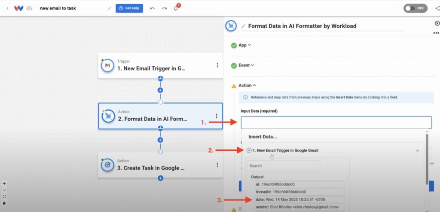Zoom in on the canvas
The height and width of the screenshot is (212, 440).
click(4, 184)
